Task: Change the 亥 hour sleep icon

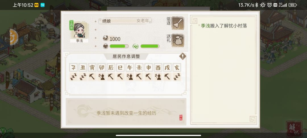Action: tap(177, 77)
